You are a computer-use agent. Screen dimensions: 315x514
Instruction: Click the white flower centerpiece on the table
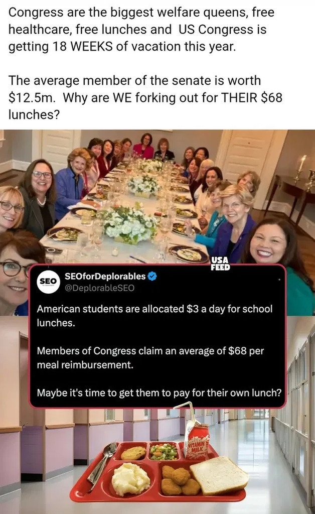coord(129,225)
